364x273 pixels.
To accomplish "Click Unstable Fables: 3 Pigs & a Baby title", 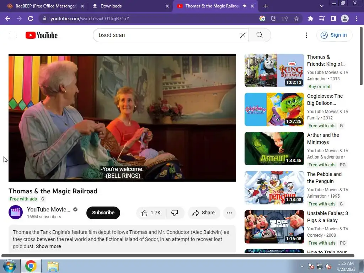I will (x=327, y=217).
